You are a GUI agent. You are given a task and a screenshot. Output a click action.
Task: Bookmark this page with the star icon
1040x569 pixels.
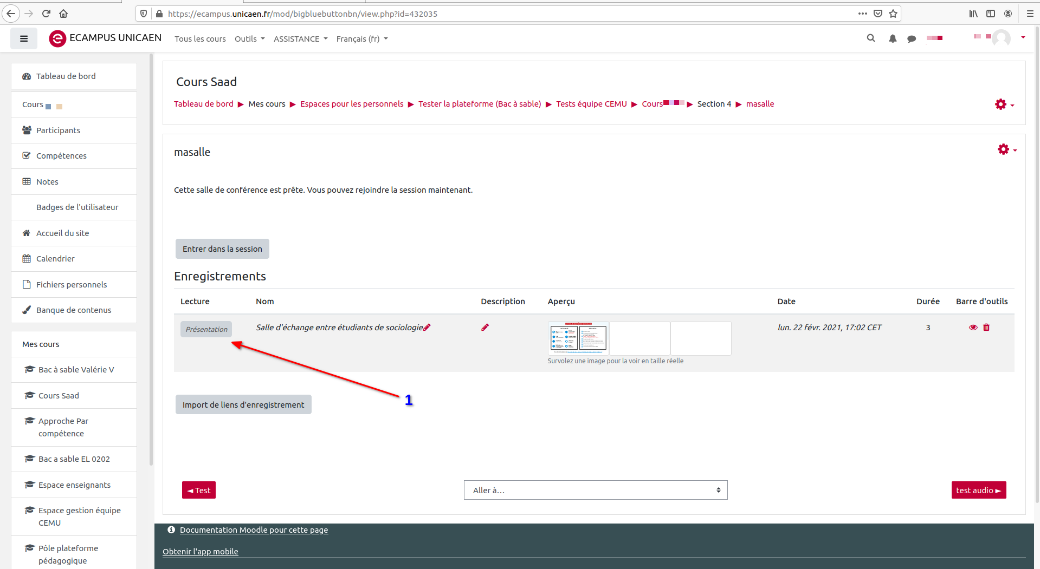coord(893,14)
